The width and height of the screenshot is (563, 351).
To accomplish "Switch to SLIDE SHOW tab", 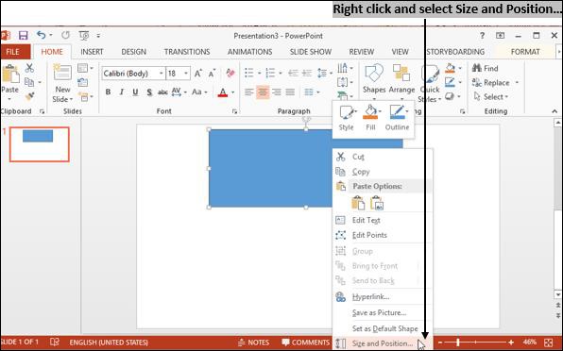I will pos(311,52).
